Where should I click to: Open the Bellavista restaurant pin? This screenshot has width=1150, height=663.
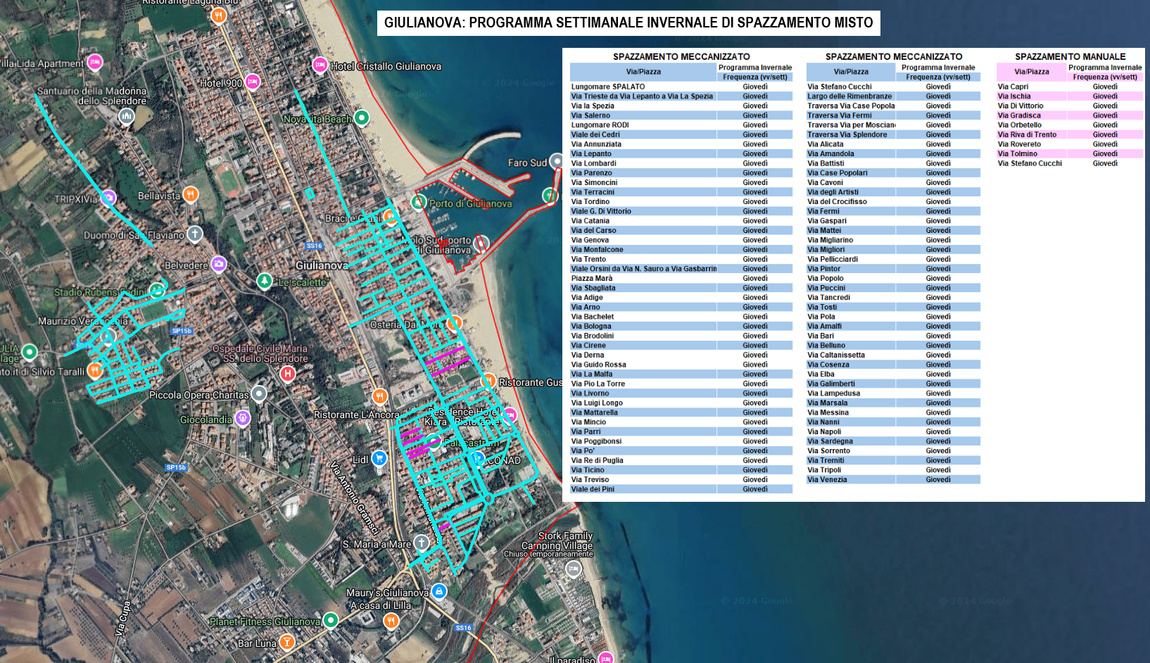pyautogui.click(x=190, y=194)
